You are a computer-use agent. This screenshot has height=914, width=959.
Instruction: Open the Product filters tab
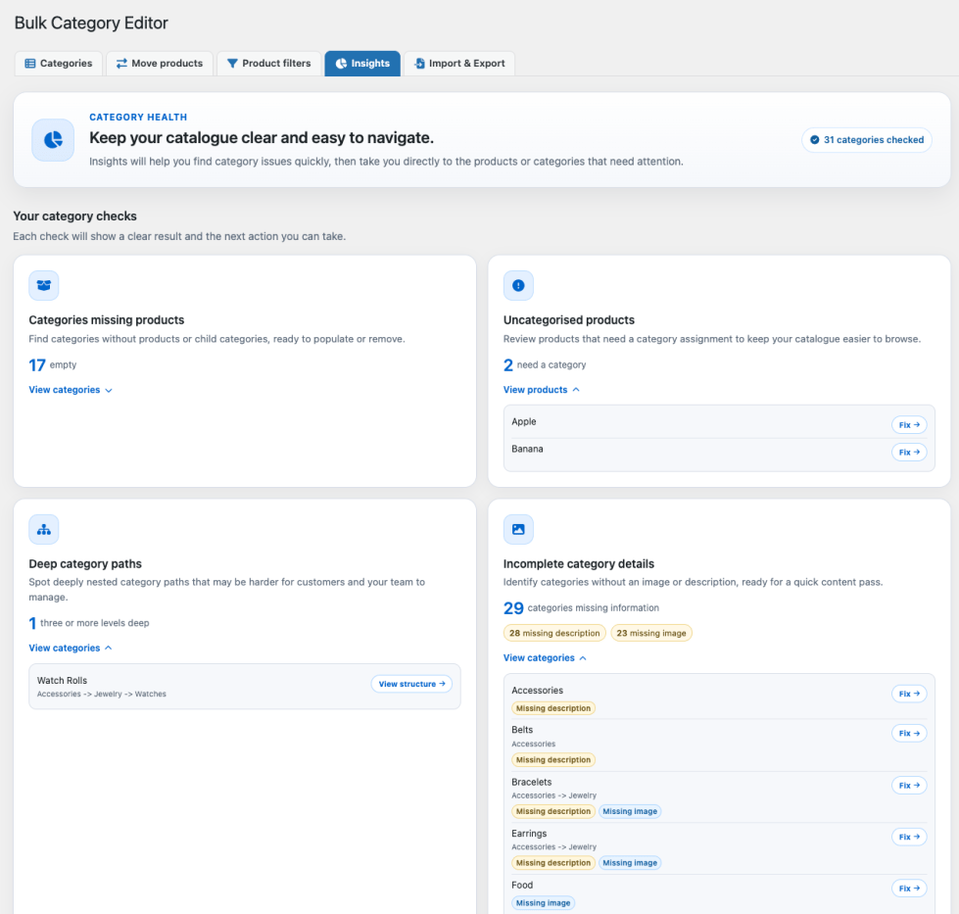(x=269, y=63)
